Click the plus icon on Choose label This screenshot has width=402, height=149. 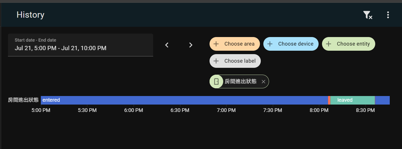[x=216, y=61]
